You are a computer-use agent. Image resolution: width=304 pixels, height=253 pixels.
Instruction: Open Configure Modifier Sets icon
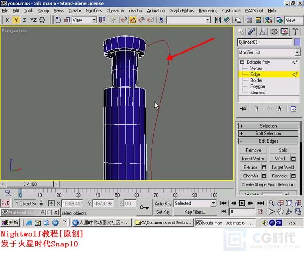(293, 109)
